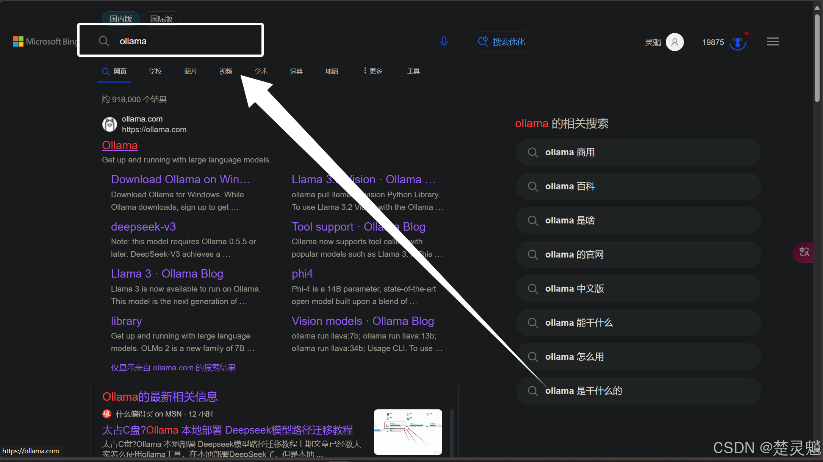Viewport: 823px width, 462px height.
Task: Click the microphone voice search icon
Action: pos(444,41)
